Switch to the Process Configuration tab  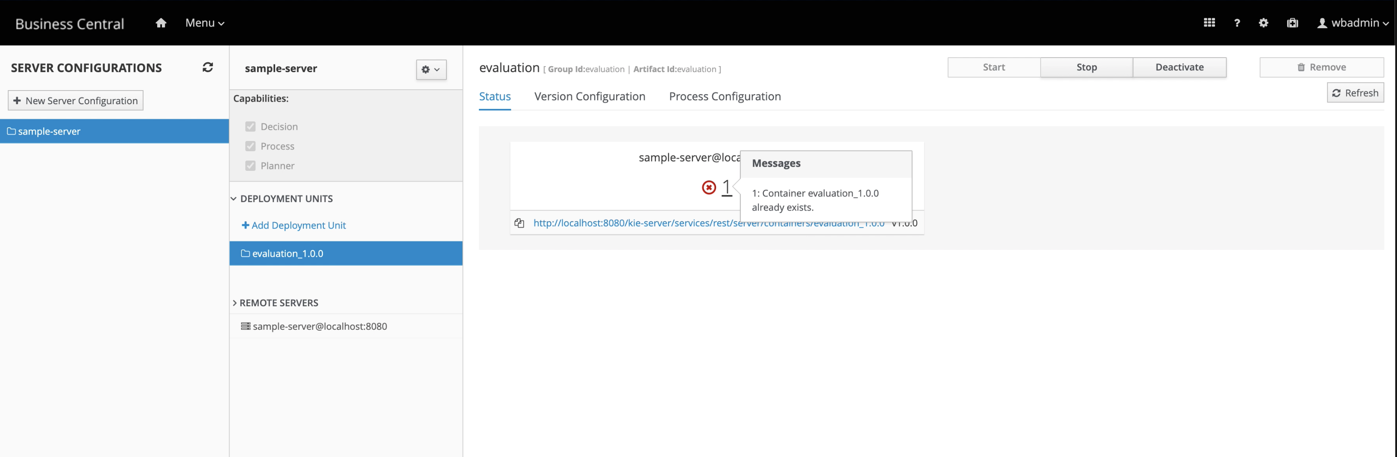(725, 97)
